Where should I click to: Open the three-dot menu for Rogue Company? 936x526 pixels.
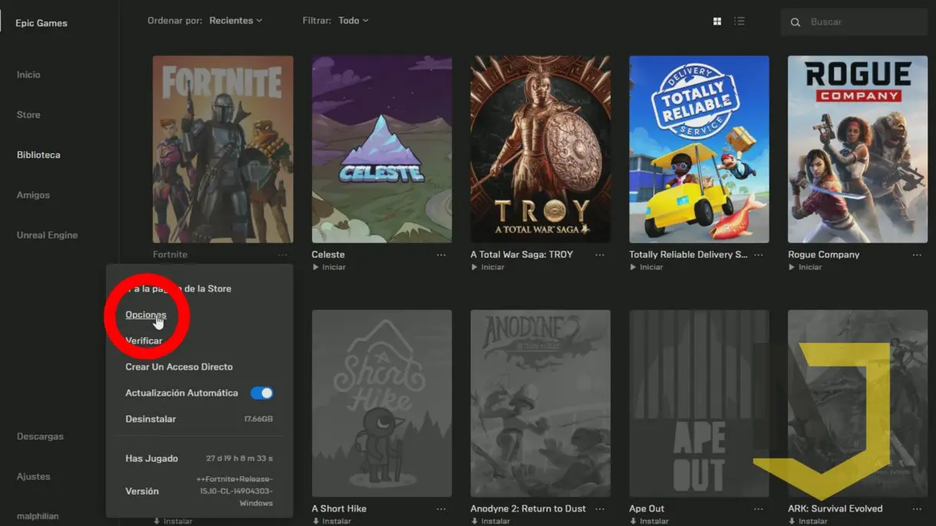click(x=918, y=255)
